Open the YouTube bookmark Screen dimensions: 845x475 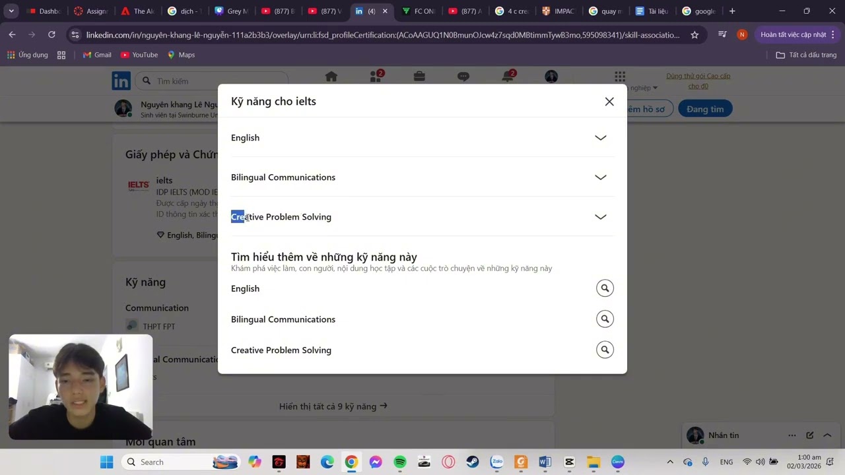tap(139, 55)
